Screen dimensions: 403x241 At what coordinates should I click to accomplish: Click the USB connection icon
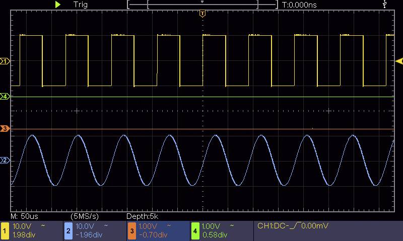tap(385, 5)
